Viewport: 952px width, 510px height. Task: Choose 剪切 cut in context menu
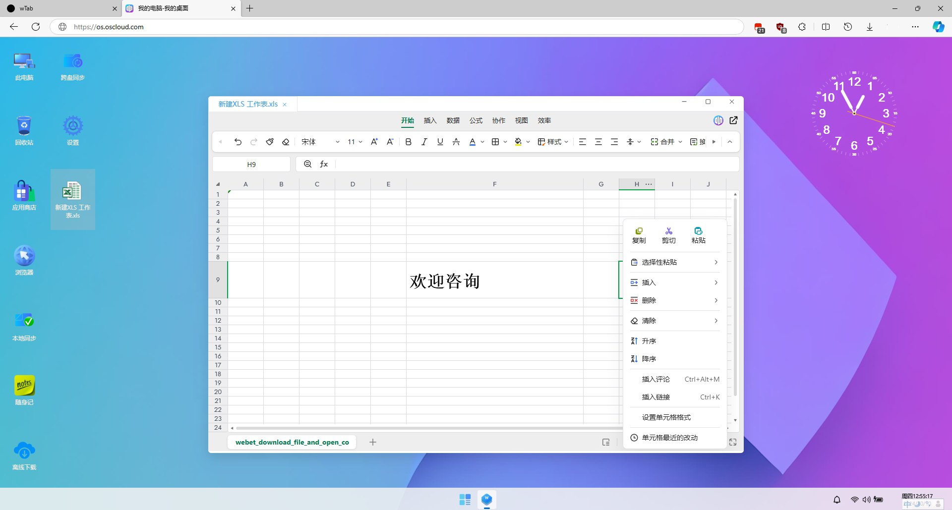[669, 235]
